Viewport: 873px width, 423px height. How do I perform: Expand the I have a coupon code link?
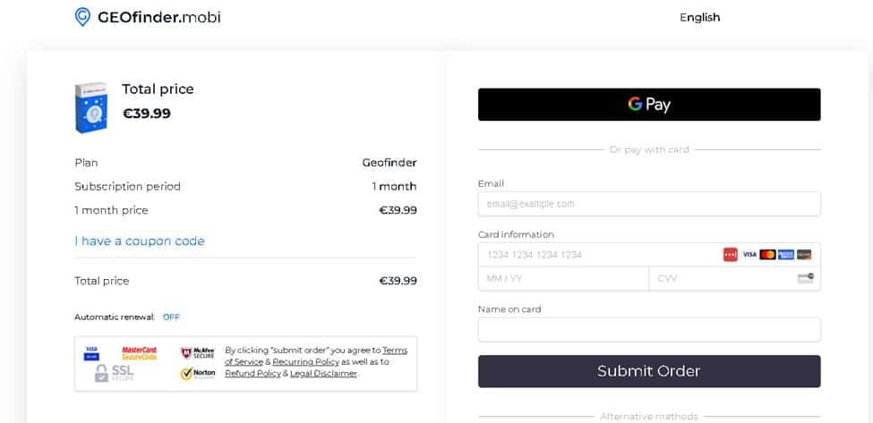[x=140, y=241]
